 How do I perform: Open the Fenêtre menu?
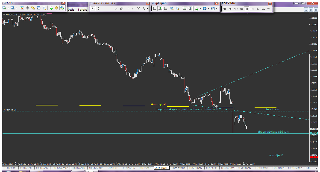82,9
